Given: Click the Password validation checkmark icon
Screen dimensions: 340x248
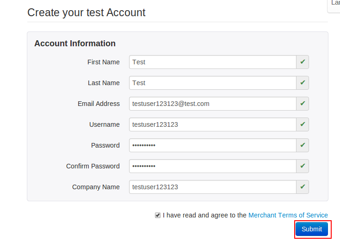Looking at the screenshot, I should tap(303, 145).
